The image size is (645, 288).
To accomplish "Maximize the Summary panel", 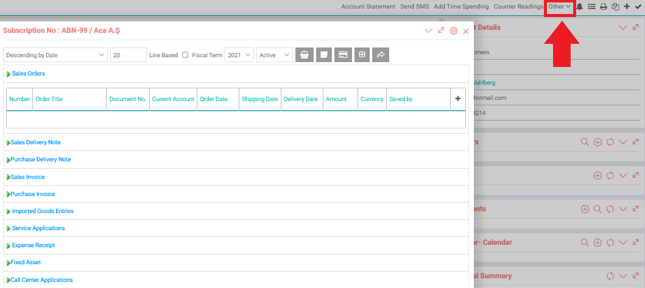I will click(635, 276).
